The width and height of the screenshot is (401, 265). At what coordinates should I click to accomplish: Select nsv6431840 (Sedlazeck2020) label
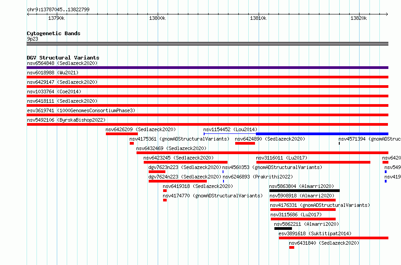(324, 243)
